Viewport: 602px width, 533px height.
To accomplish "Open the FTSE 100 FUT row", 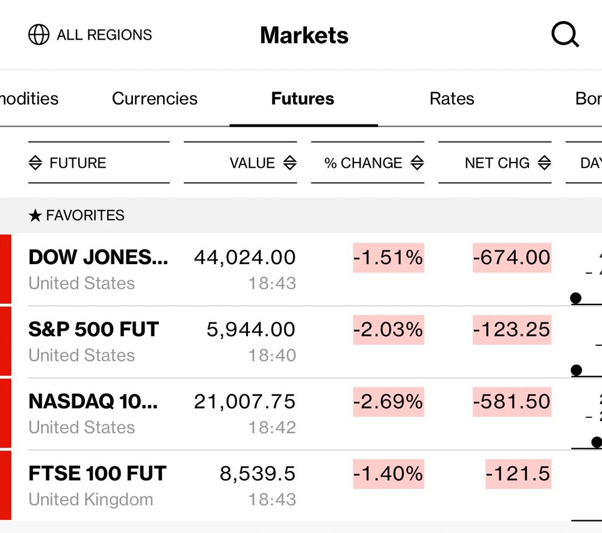I will click(x=97, y=474).
